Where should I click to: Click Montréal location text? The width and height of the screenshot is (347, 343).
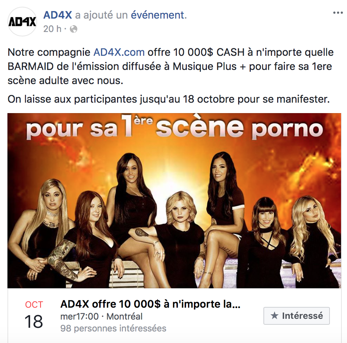[124, 317]
